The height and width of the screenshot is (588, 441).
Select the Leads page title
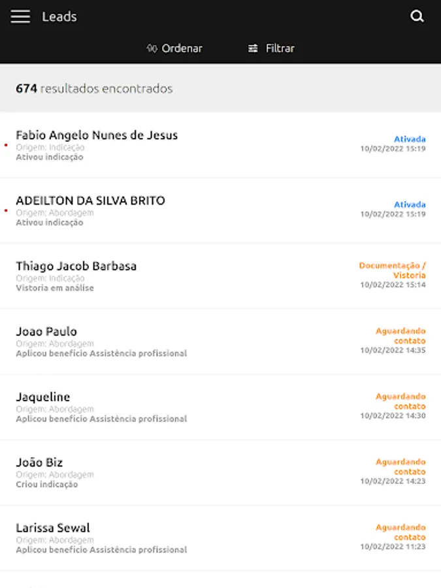tap(59, 16)
